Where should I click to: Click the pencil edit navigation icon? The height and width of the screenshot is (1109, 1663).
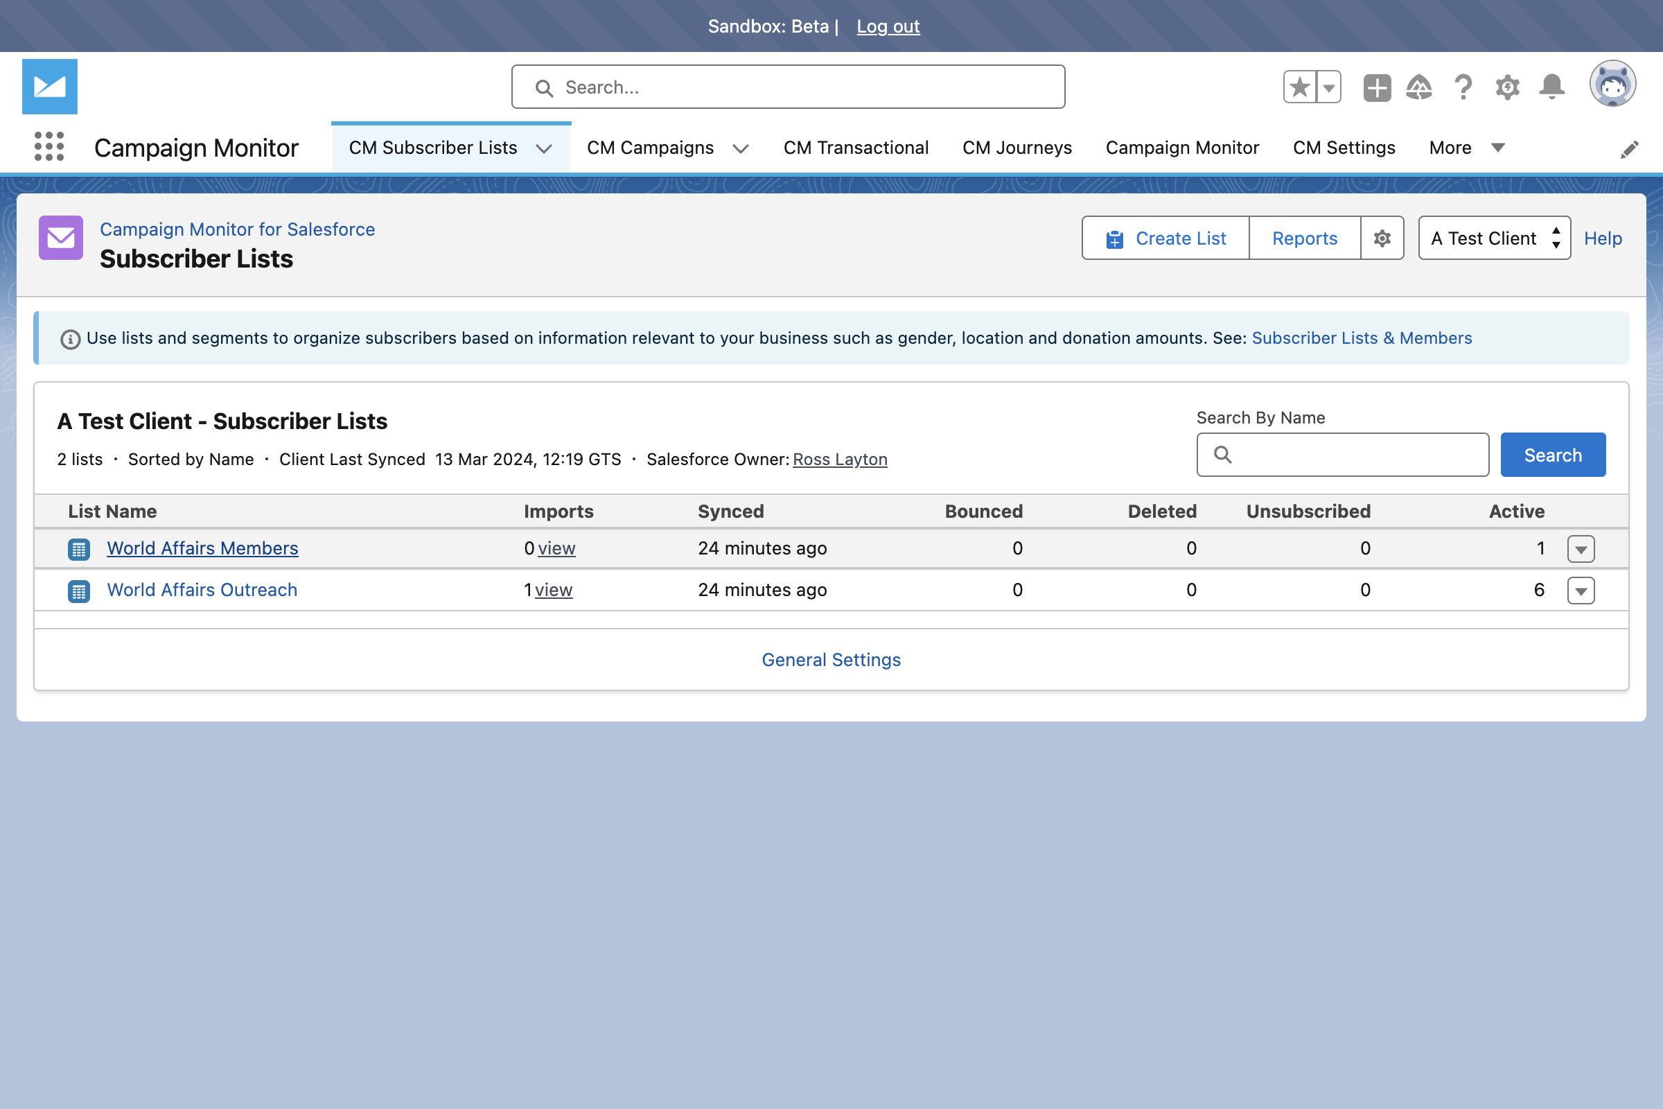pos(1629,149)
